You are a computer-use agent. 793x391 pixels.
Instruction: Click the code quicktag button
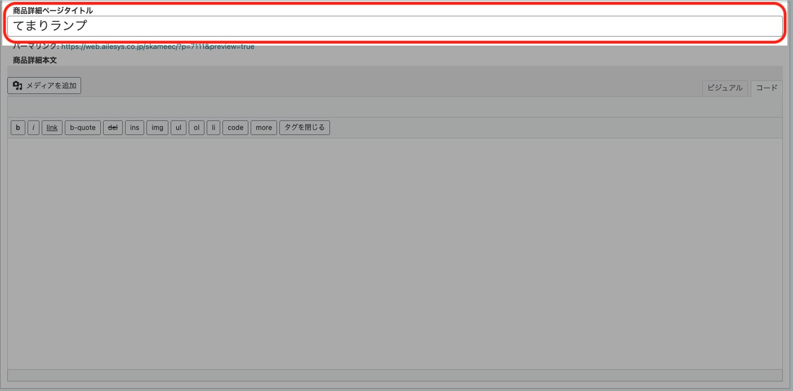tap(235, 128)
